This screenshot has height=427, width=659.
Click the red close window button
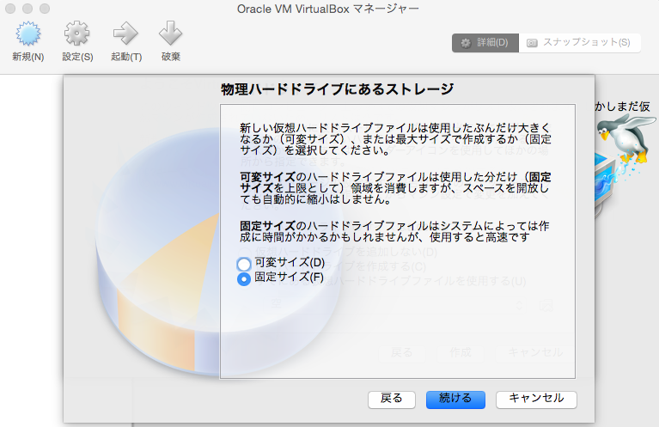coord(10,9)
